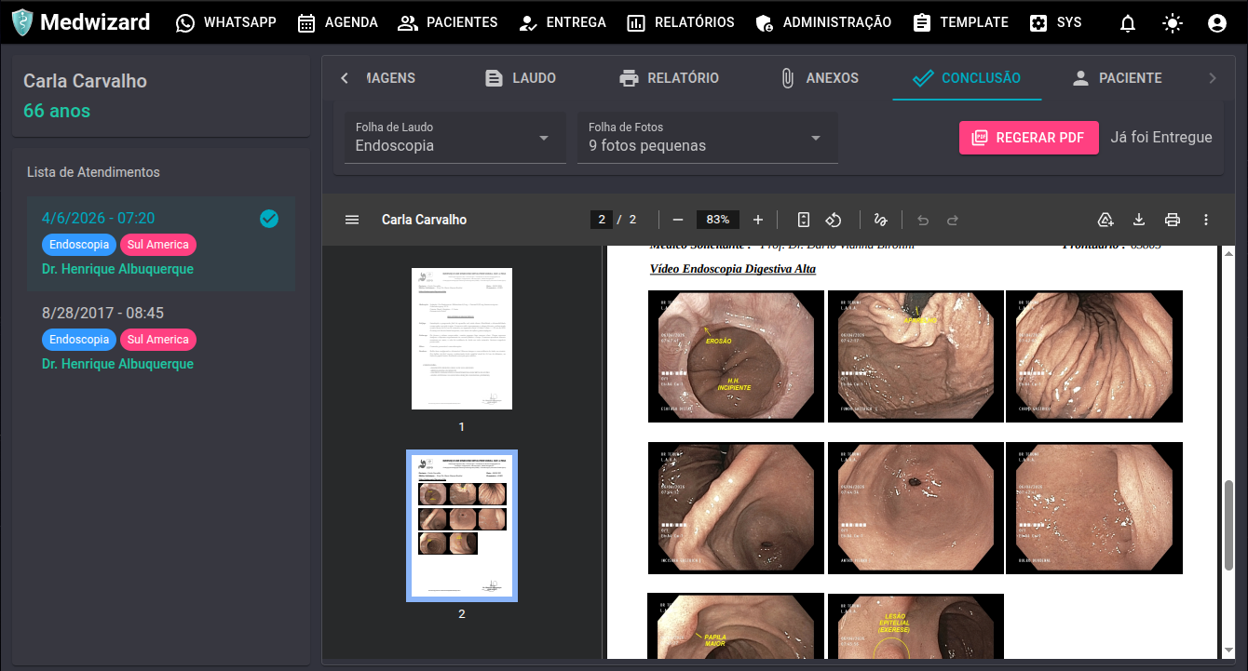
Task: Open the Agenda menu
Action: 337,22
